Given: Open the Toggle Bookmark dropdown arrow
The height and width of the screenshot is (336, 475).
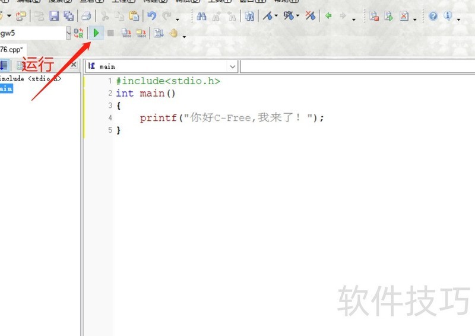Looking at the screenshot, I should coord(276,16).
